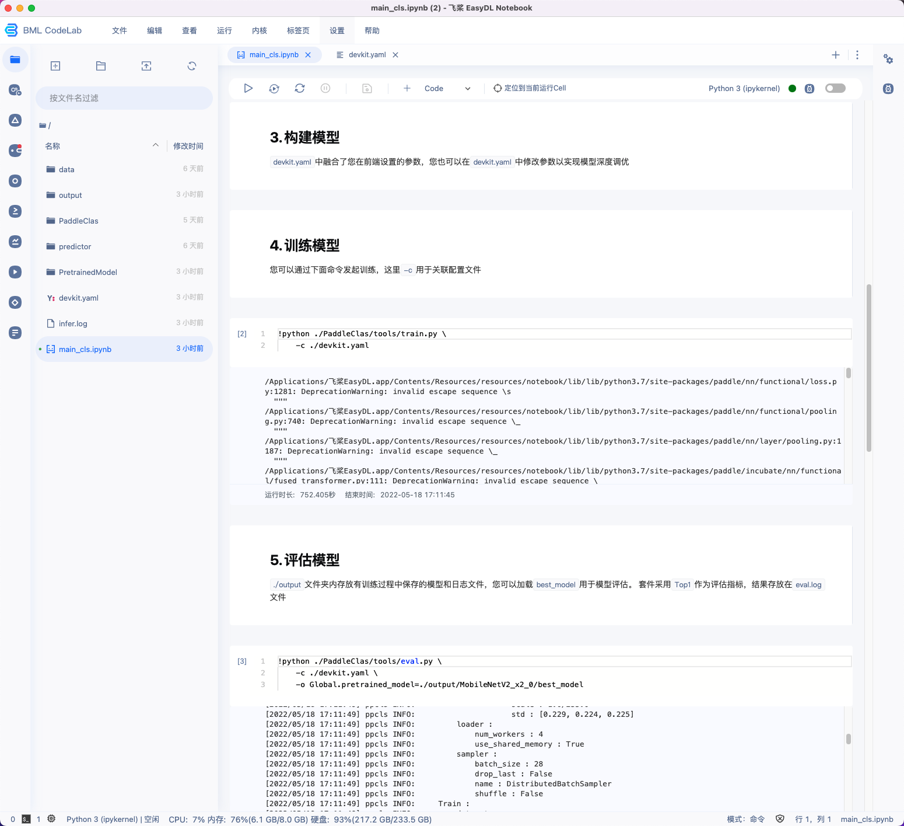Open the 运行 menu
Screen dimensions: 904x826
click(225, 30)
